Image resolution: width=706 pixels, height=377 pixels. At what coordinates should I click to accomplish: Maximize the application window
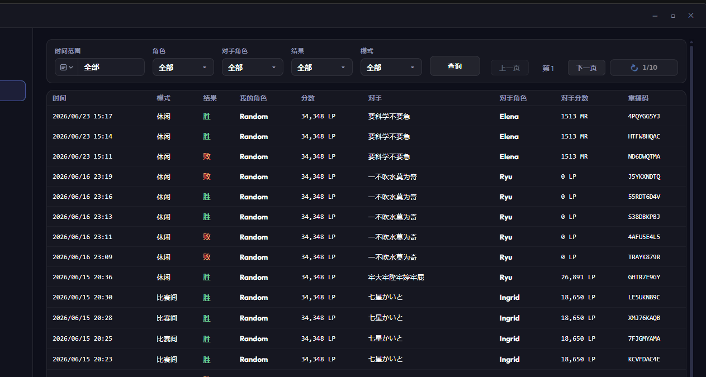[673, 16]
